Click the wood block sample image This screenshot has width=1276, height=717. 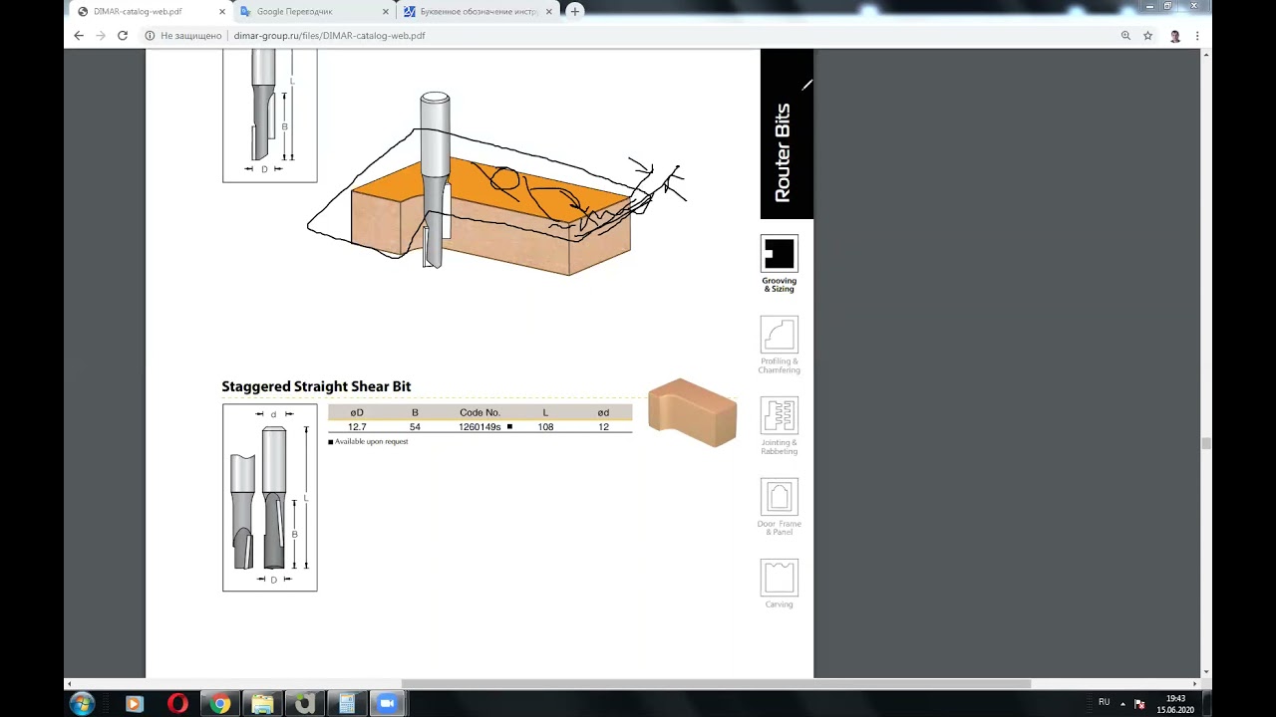click(x=692, y=412)
